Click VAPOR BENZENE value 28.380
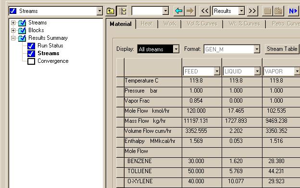The height and width of the screenshot is (188, 300). tap(276, 161)
